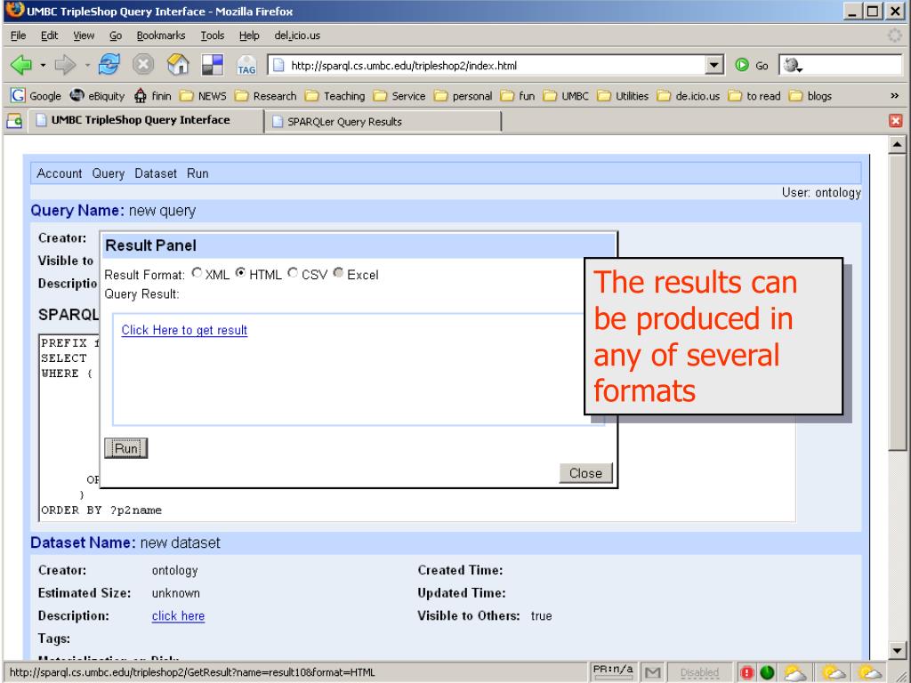Screen dimensions: 911x683
Task: Open the finin bookmark
Action: pos(153,96)
